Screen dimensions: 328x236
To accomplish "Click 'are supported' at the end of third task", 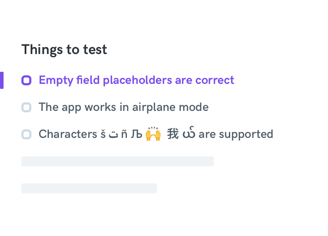I will tap(236, 134).
